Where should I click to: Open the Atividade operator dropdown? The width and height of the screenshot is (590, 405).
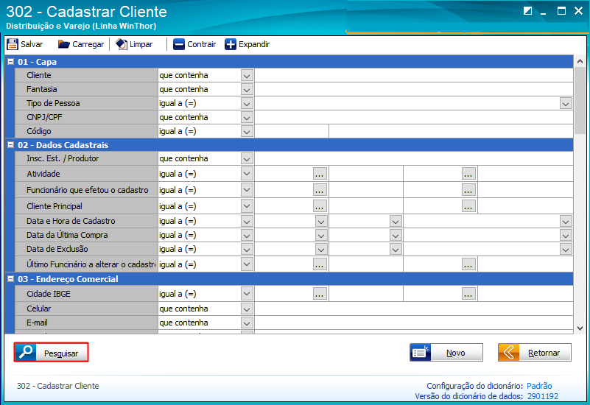coord(247,174)
